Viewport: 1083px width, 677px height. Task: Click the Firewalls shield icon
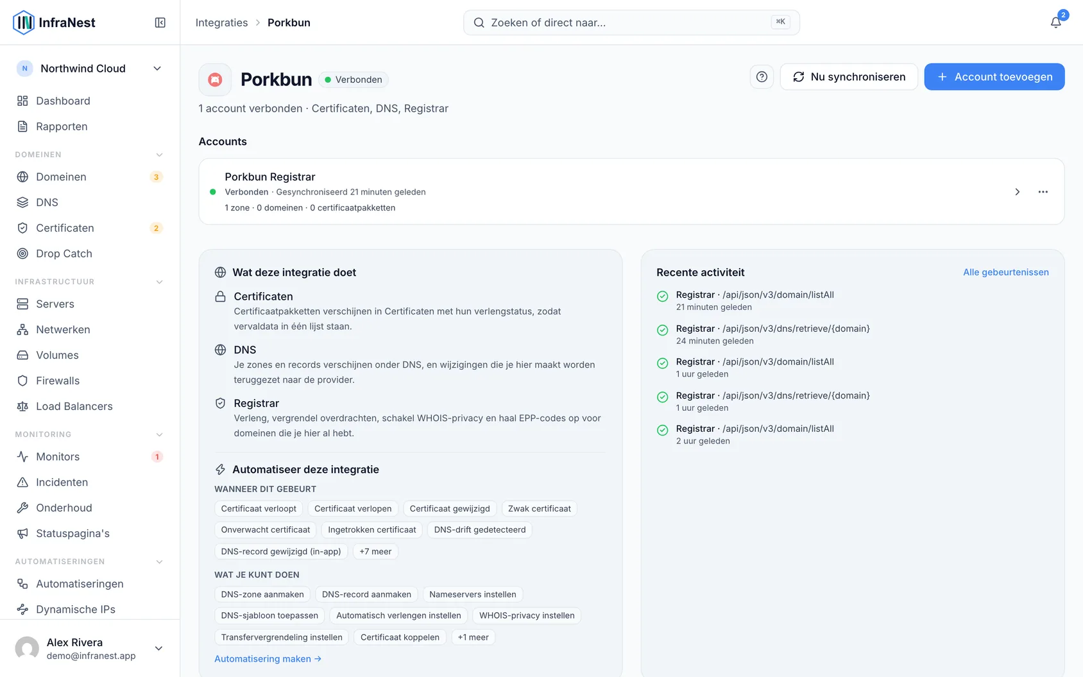22,381
